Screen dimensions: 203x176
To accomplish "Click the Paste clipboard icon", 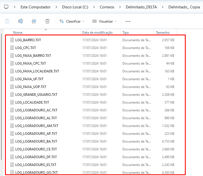I will click(x=7, y=21).
